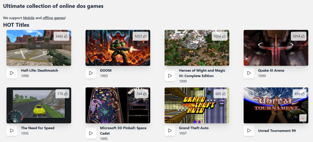313x142 pixels.
Task: Play Microsoft 3D Pinball: Space Cadet
Action: coord(91,133)
